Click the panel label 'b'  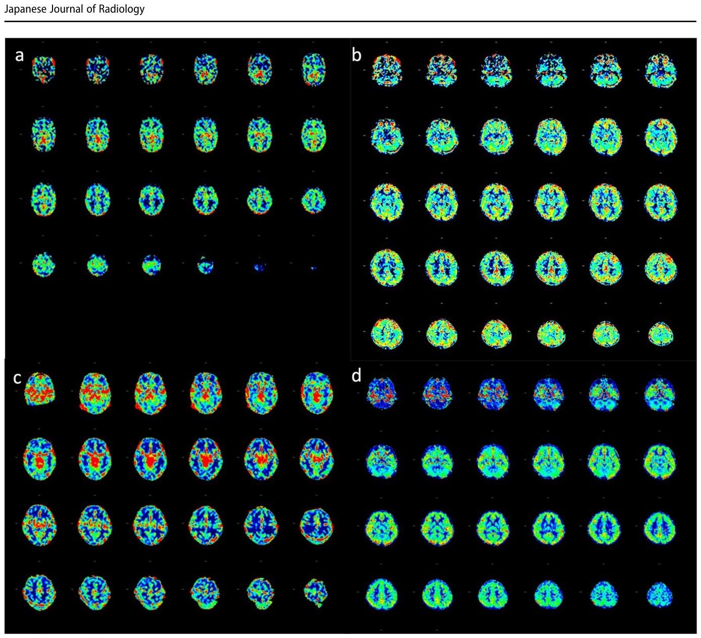[x=357, y=55]
